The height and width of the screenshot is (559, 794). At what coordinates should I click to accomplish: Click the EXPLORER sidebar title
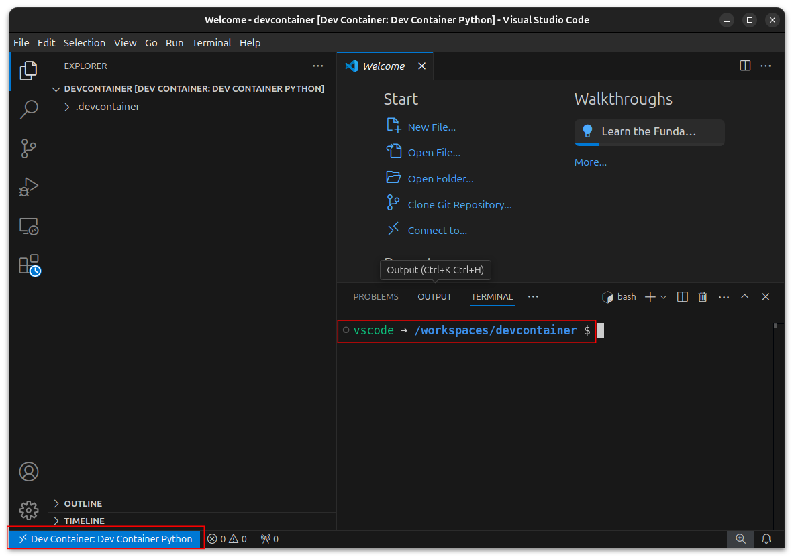(x=86, y=66)
